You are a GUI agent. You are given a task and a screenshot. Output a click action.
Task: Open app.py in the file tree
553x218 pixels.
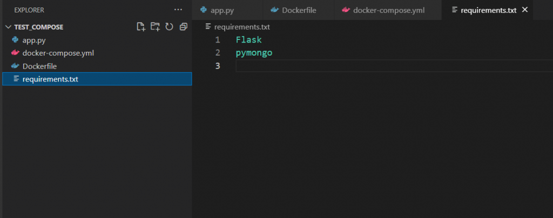tap(35, 40)
